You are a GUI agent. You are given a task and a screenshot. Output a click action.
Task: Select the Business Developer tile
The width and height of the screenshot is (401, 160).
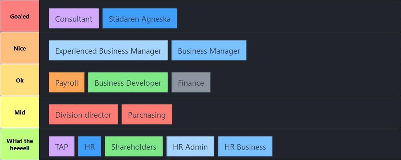pos(128,83)
